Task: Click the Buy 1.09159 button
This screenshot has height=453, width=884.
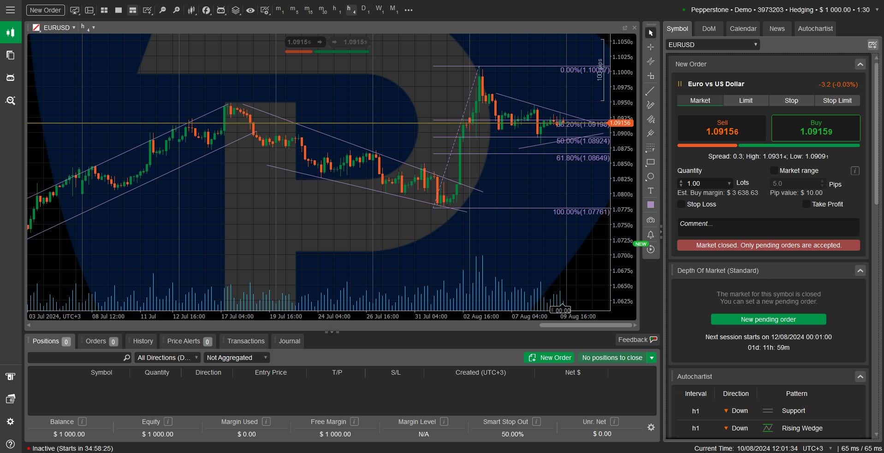Action: [x=816, y=128]
